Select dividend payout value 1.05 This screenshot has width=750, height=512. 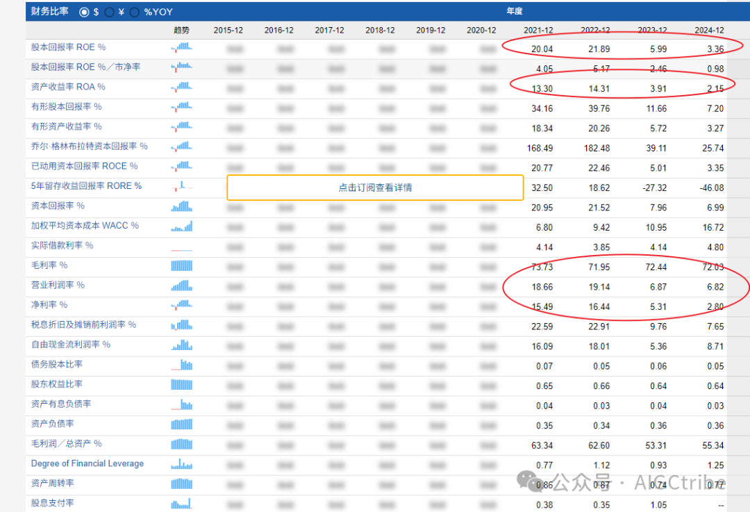tap(658, 505)
